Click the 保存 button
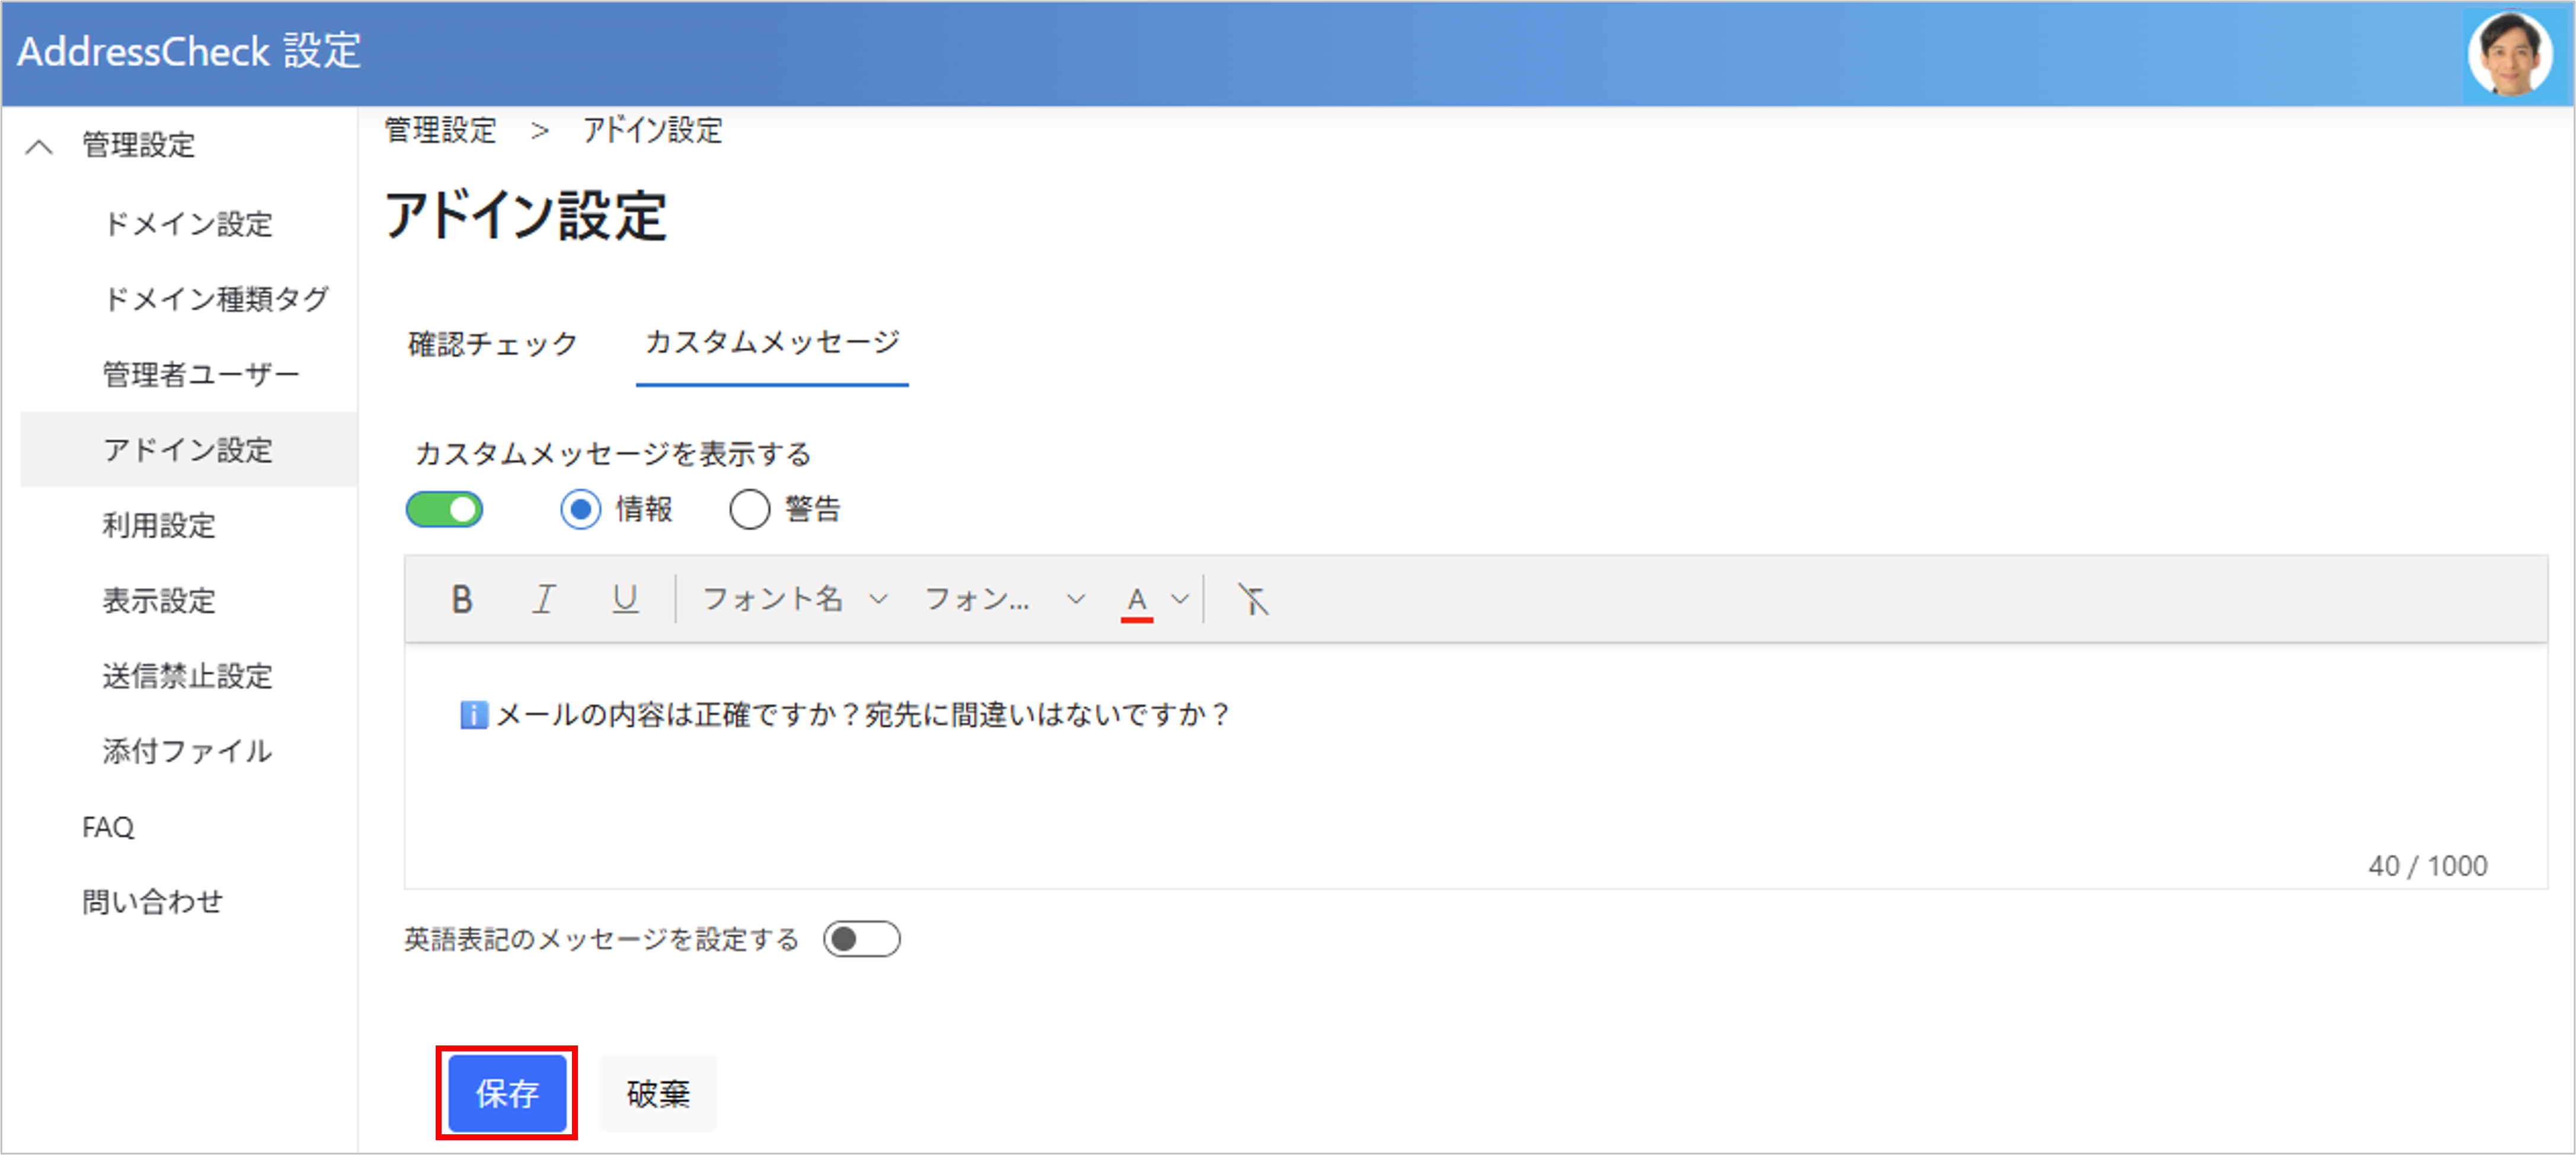The image size is (2576, 1155). click(507, 1093)
